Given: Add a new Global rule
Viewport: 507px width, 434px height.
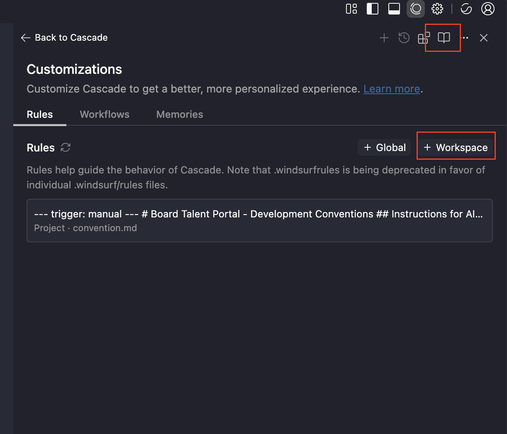Looking at the screenshot, I should click(x=385, y=148).
